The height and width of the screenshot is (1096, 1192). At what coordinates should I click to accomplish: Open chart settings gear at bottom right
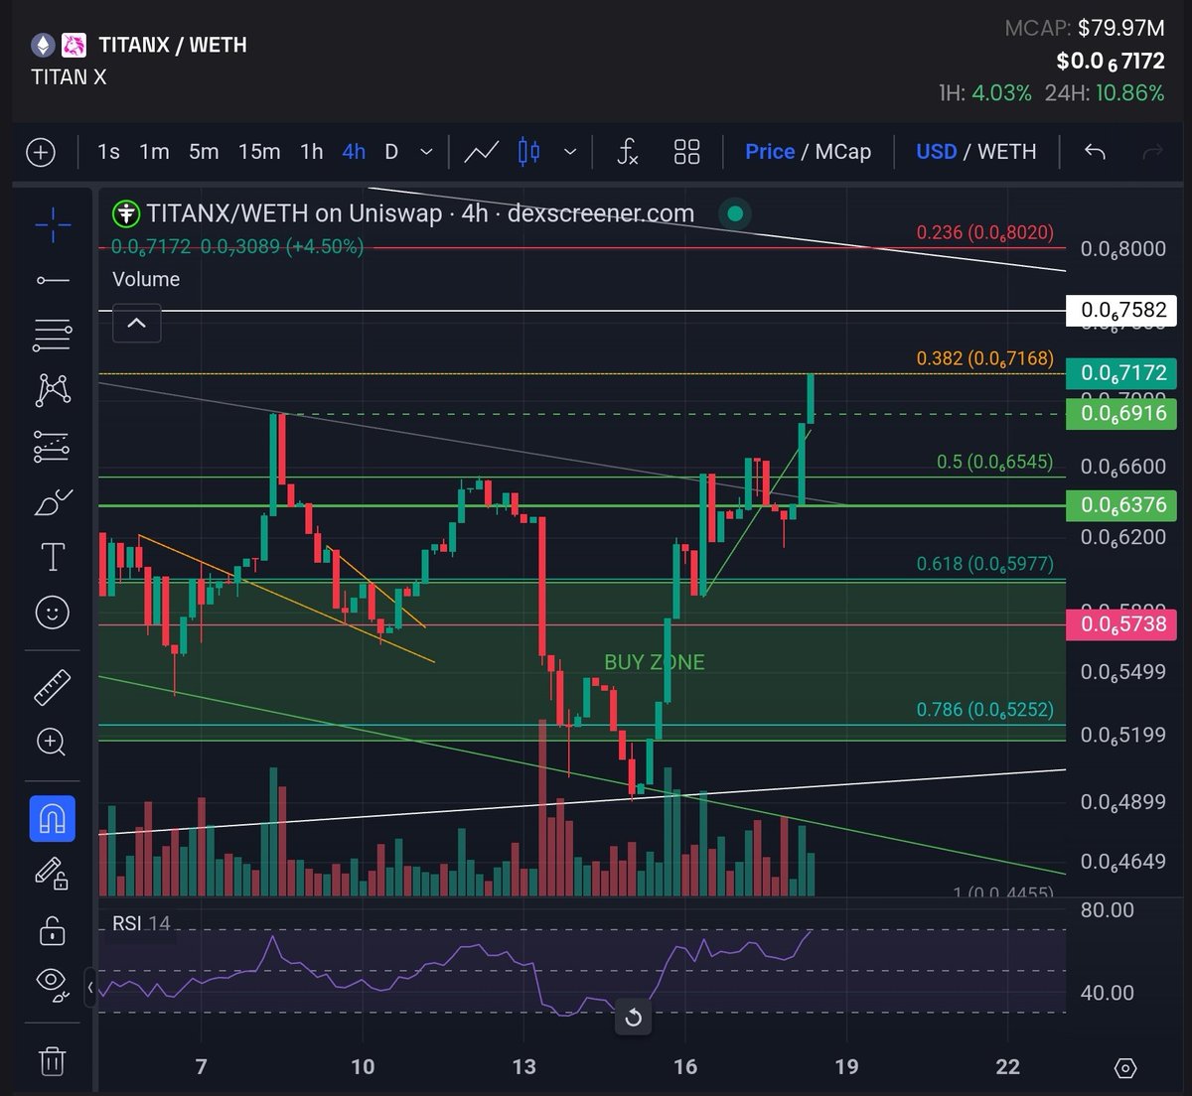(1125, 1068)
